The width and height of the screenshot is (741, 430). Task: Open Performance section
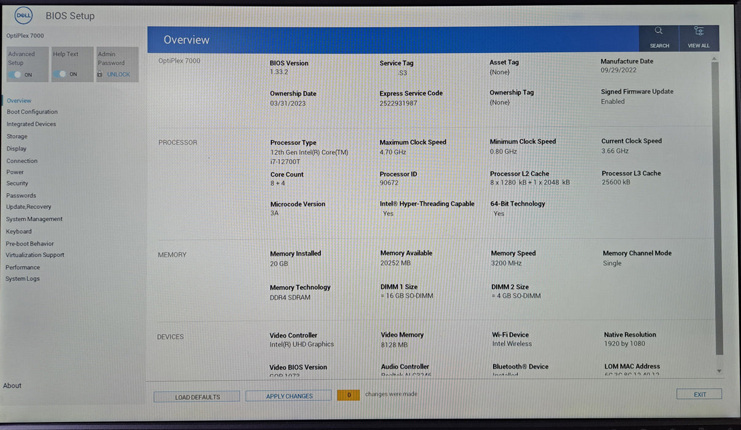(x=23, y=267)
